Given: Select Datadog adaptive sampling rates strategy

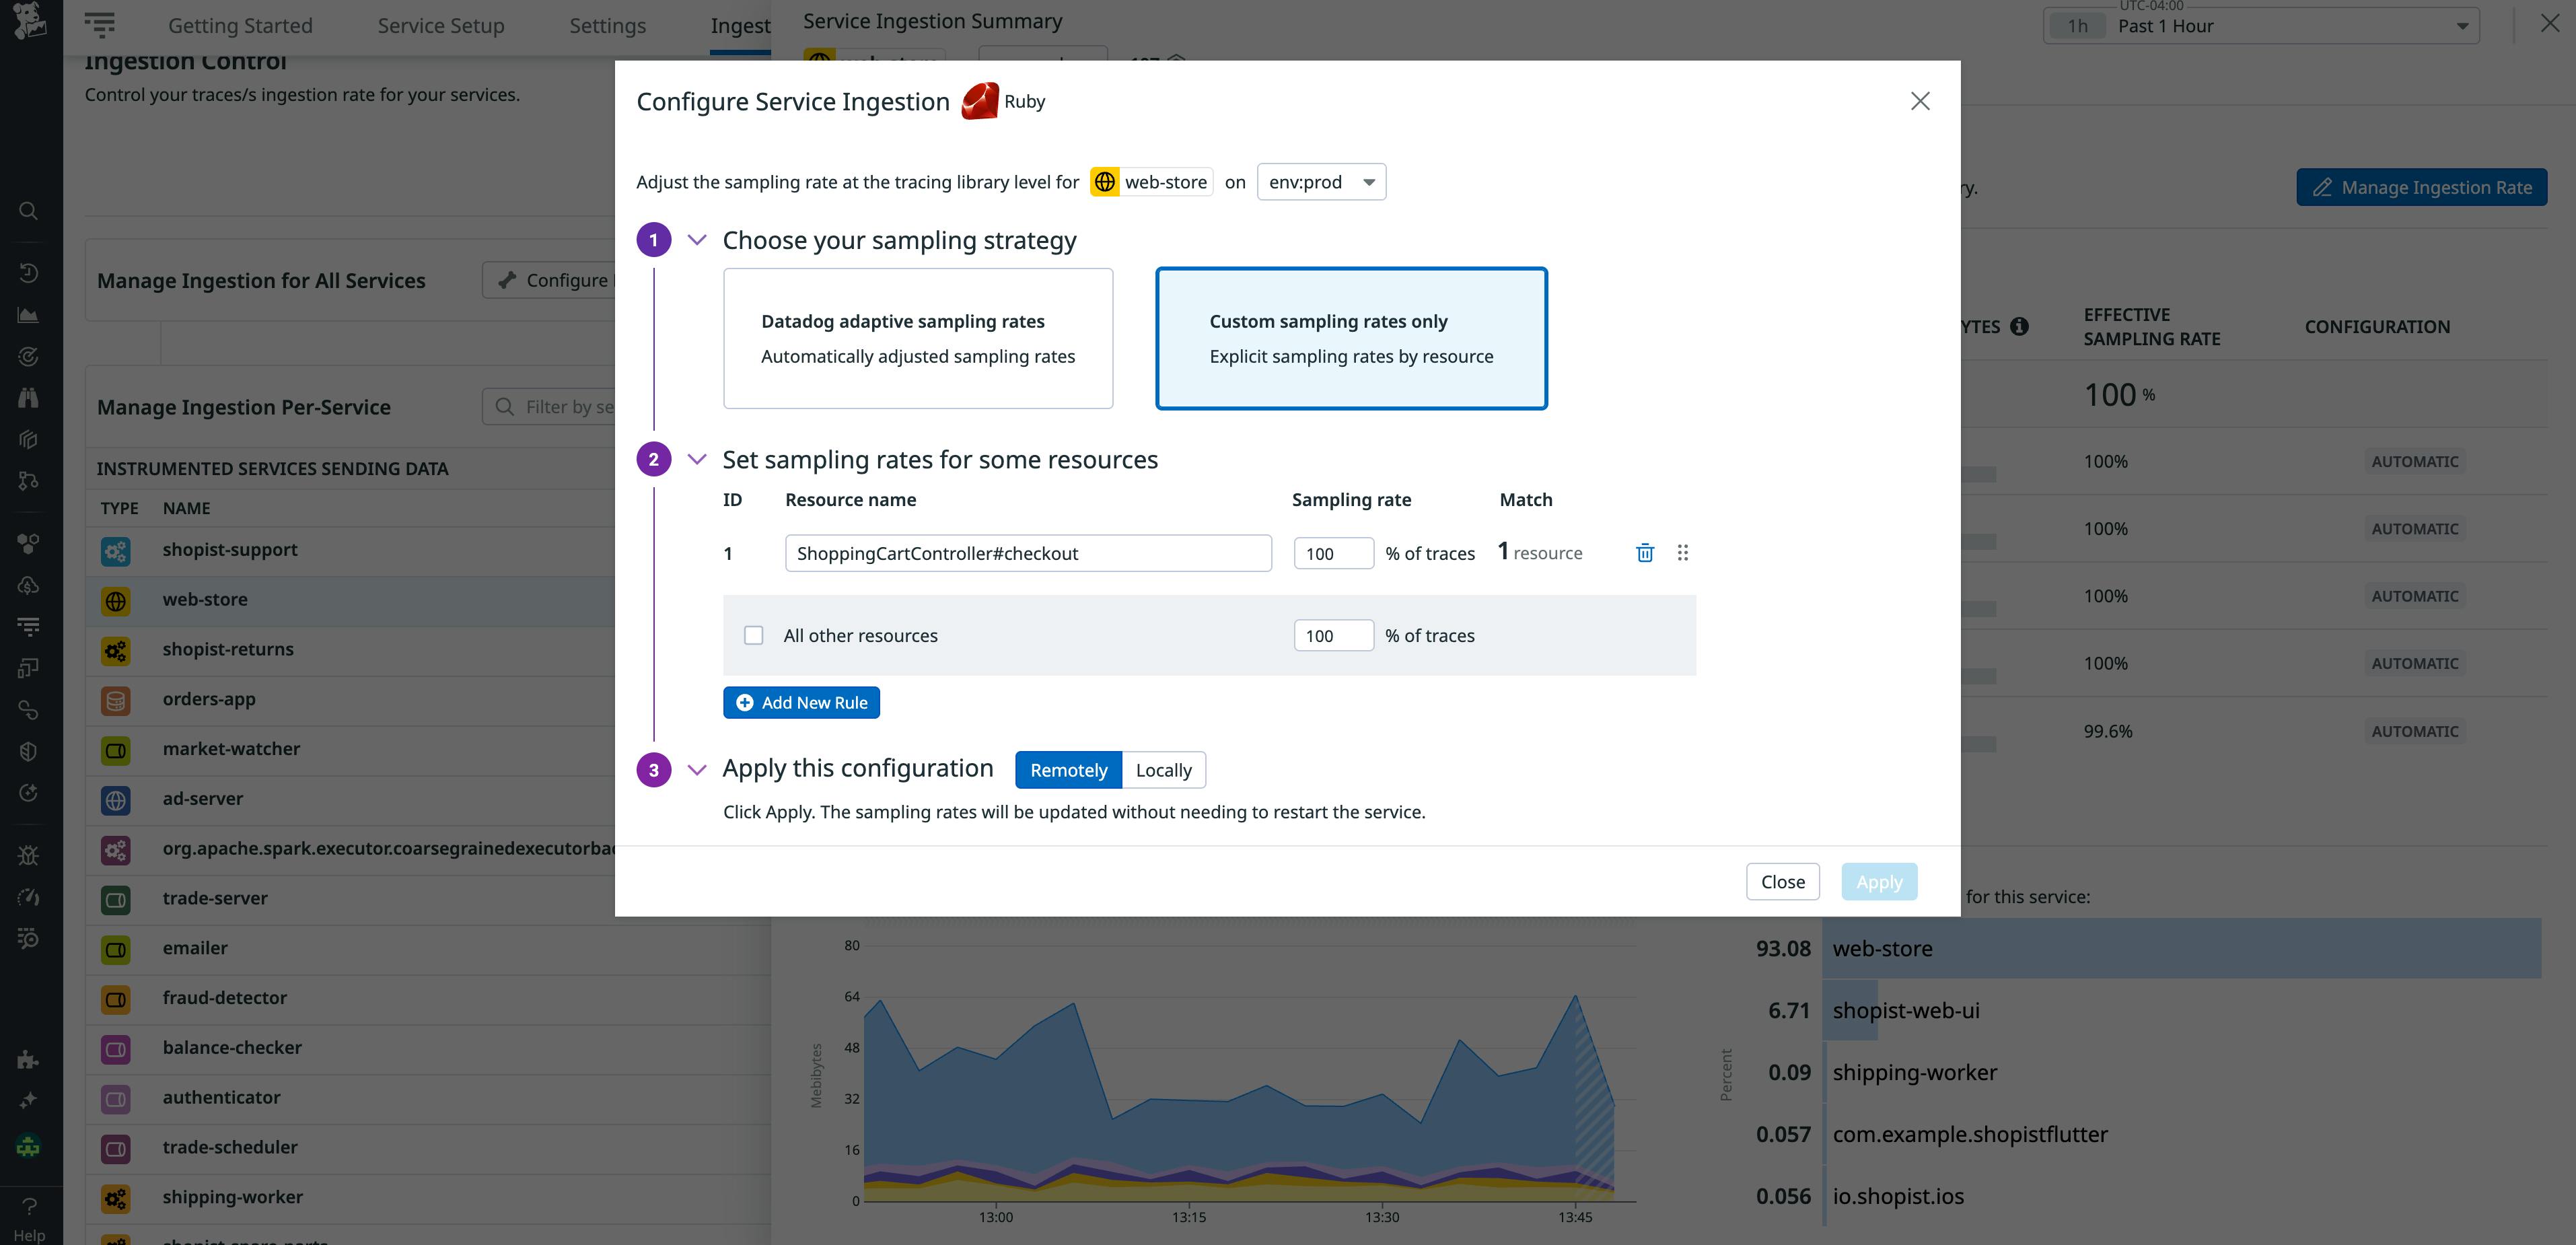Looking at the screenshot, I should tap(917, 338).
